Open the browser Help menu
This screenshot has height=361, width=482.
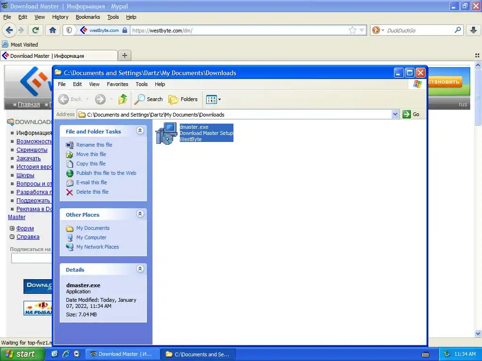click(131, 17)
